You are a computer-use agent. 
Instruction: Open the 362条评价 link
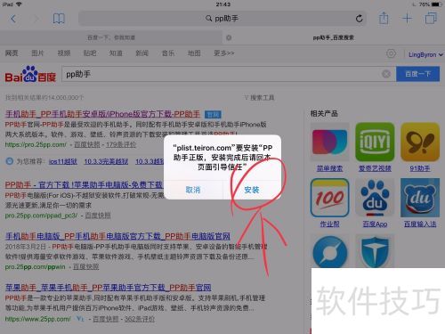pos(140,319)
